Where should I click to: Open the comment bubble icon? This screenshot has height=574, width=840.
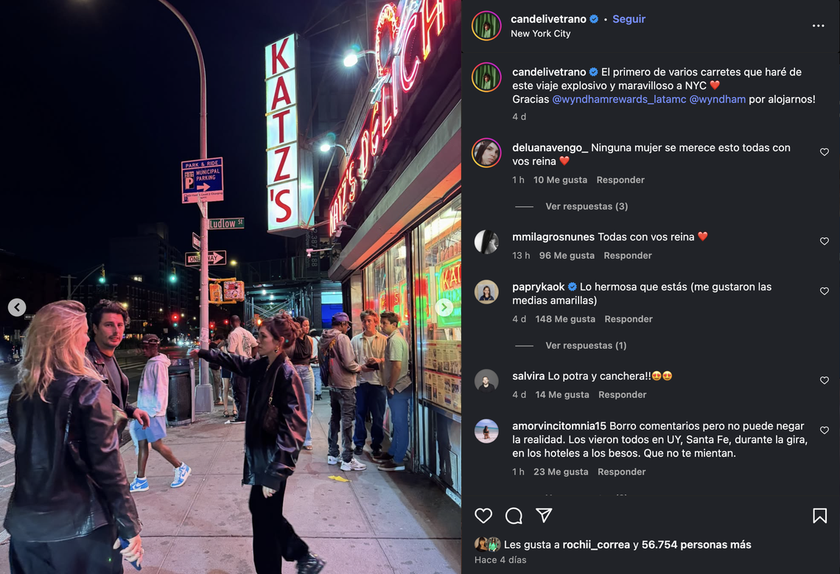[514, 516]
